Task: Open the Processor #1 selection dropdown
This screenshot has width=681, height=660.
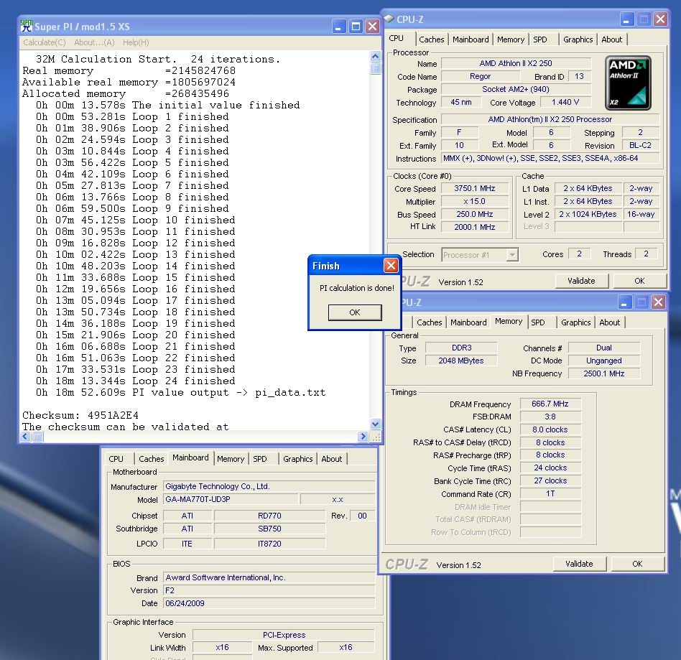Action: coord(512,254)
